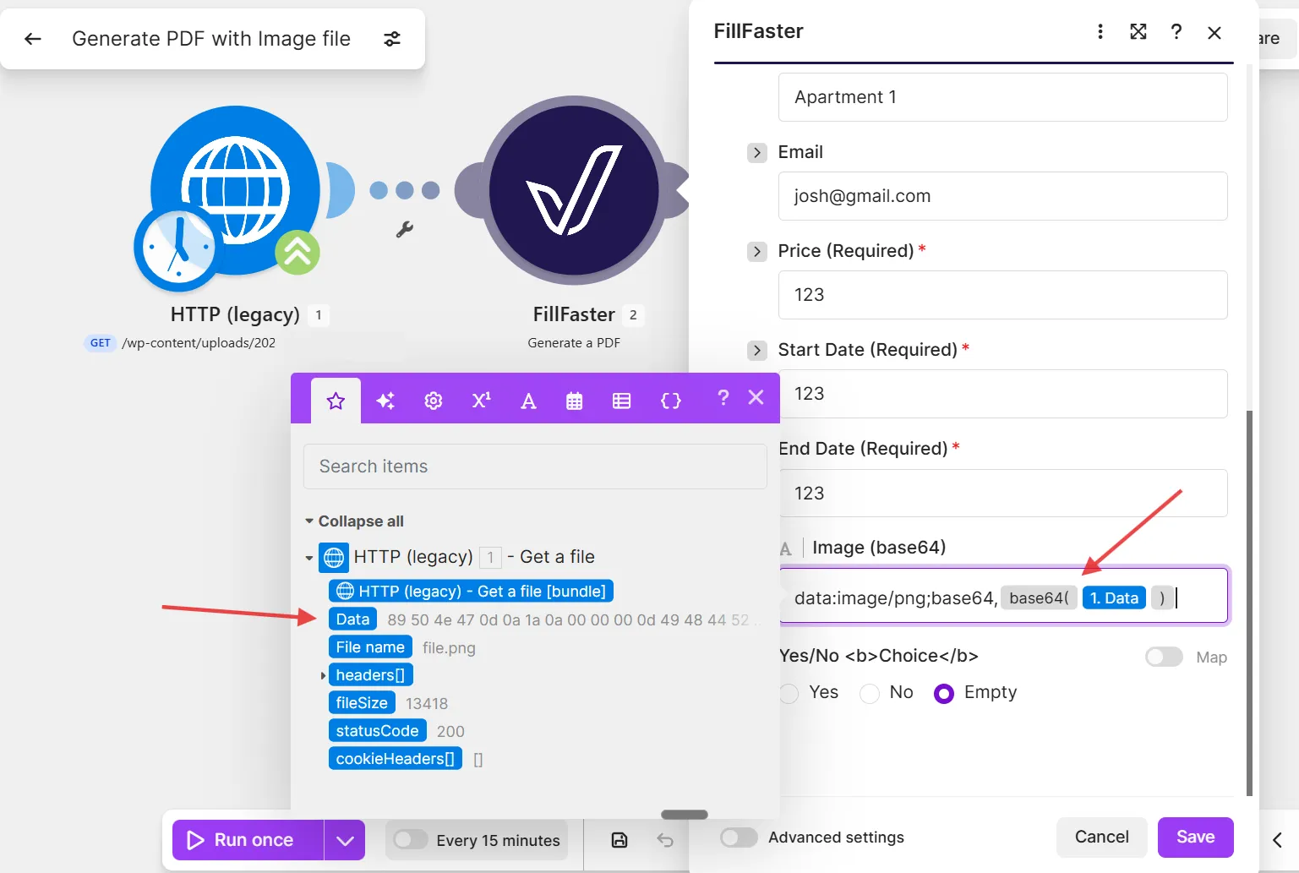
Task: Expand the Email field chevron
Action: pyautogui.click(x=757, y=153)
